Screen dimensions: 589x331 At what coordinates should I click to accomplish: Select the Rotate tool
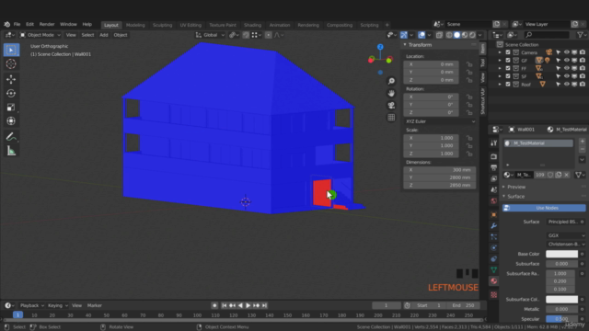11,93
